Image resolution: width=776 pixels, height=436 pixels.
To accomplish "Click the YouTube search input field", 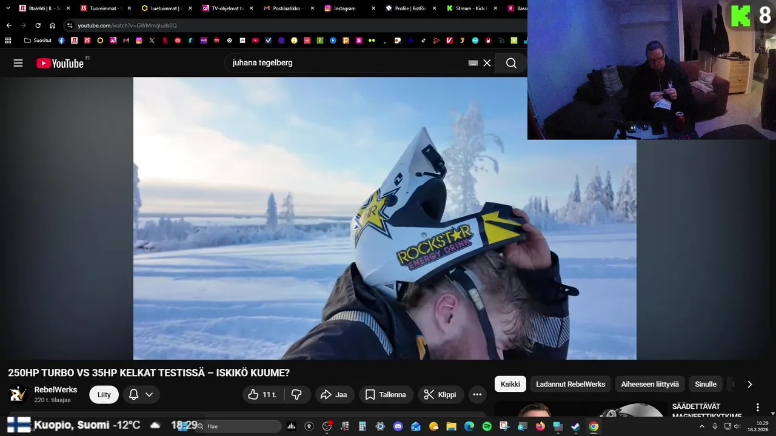I will (x=349, y=63).
